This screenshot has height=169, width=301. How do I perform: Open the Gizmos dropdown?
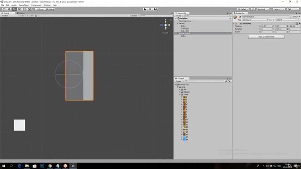tap(135, 15)
